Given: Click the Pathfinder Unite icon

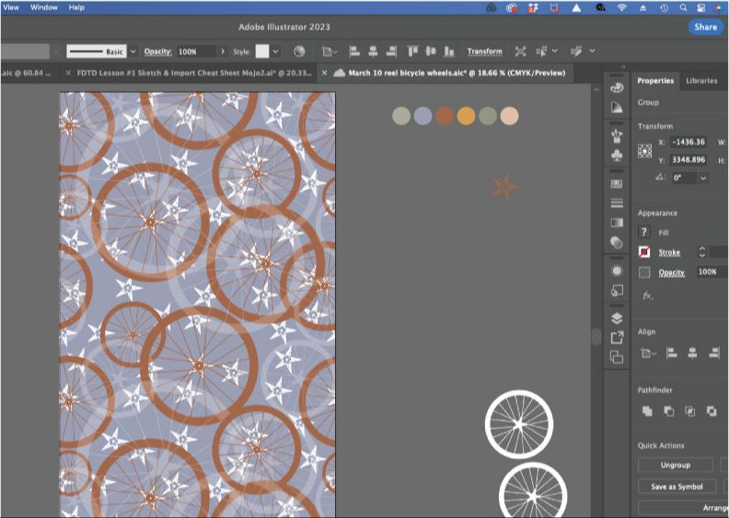Looking at the screenshot, I should tap(647, 411).
